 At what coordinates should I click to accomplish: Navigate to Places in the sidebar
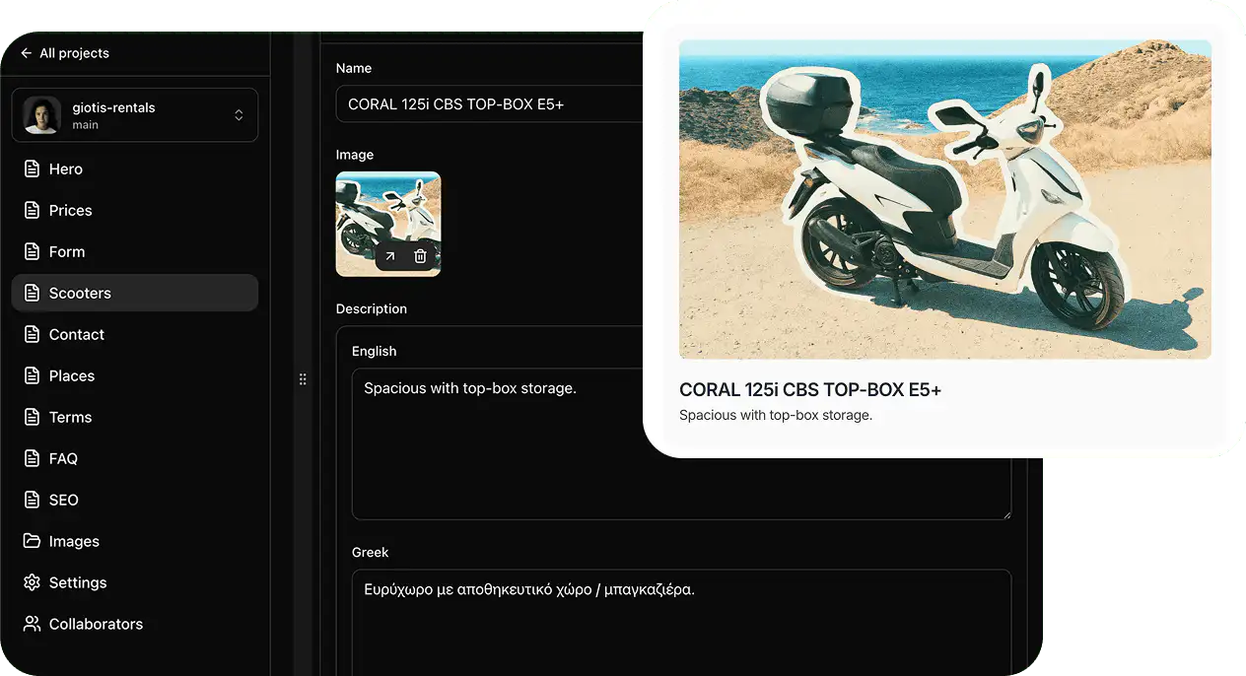(72, 376)
